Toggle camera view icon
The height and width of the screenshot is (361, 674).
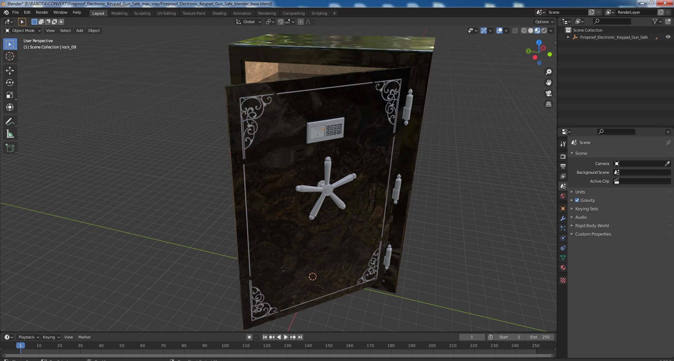click(549, 94)
